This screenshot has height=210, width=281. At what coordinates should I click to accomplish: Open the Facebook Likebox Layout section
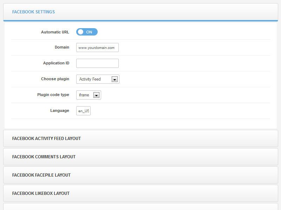point(140,193)
